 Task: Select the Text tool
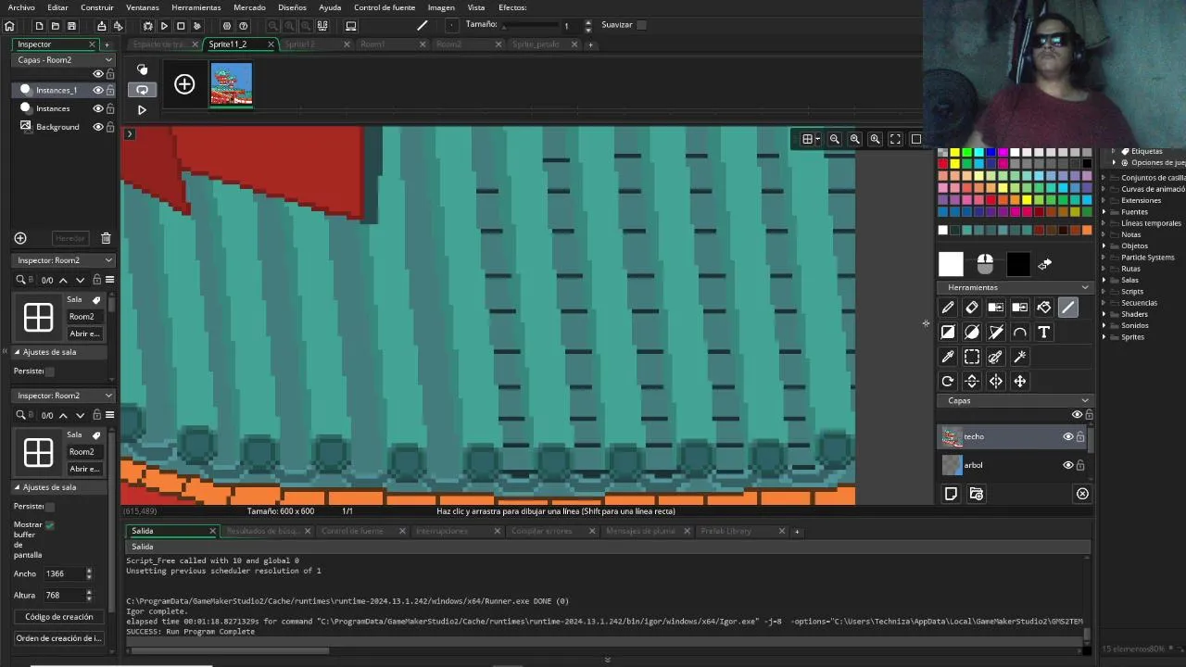1044,332
